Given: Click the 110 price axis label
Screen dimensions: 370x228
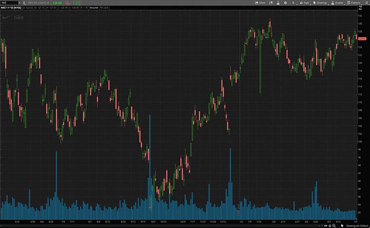Looking at the screenshot, I should [360, 102].
